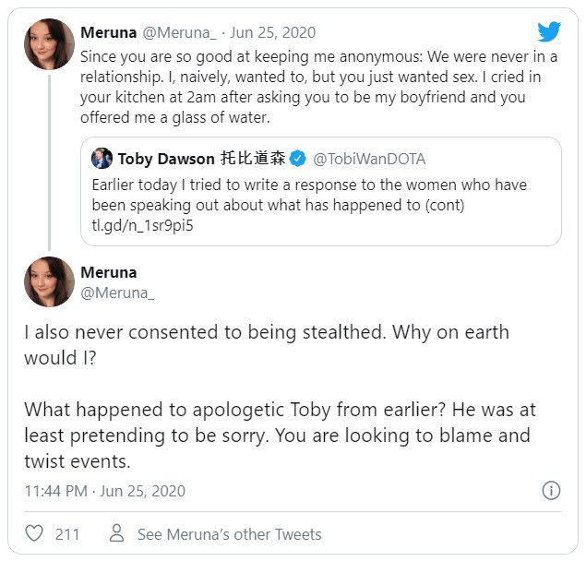Open the @Meruna_ handle under reply name
Image resolution: width=586 pixels, height=561 pixels.
click(117, 292)
